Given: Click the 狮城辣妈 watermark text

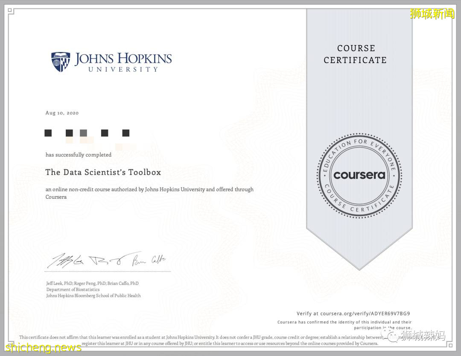Looking at the screenshot, I should pos(423,336).
